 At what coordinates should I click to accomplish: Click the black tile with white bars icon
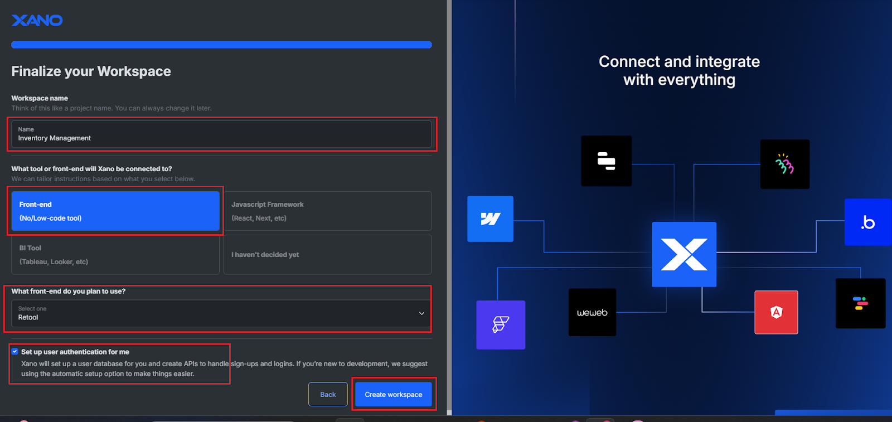pyautogui.click(x=607, y=161)
